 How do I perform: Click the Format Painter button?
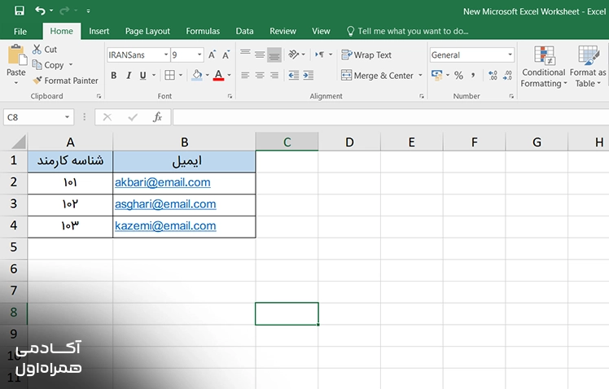click(x=65, y=81)
